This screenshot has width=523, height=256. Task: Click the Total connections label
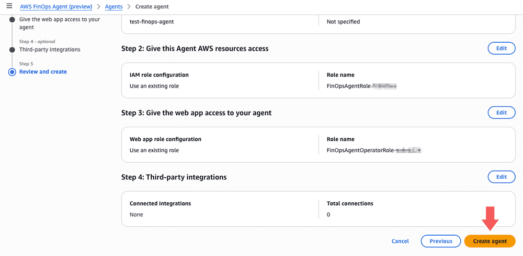pyautogui.click(x=350, y=203)
